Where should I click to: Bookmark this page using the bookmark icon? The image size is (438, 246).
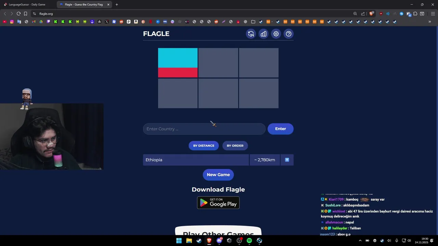[x=25, y=14]
